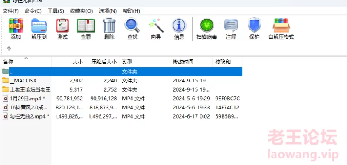
Task: Click the 自解压格式 (SFX) icon
Action: pos(281,26)
